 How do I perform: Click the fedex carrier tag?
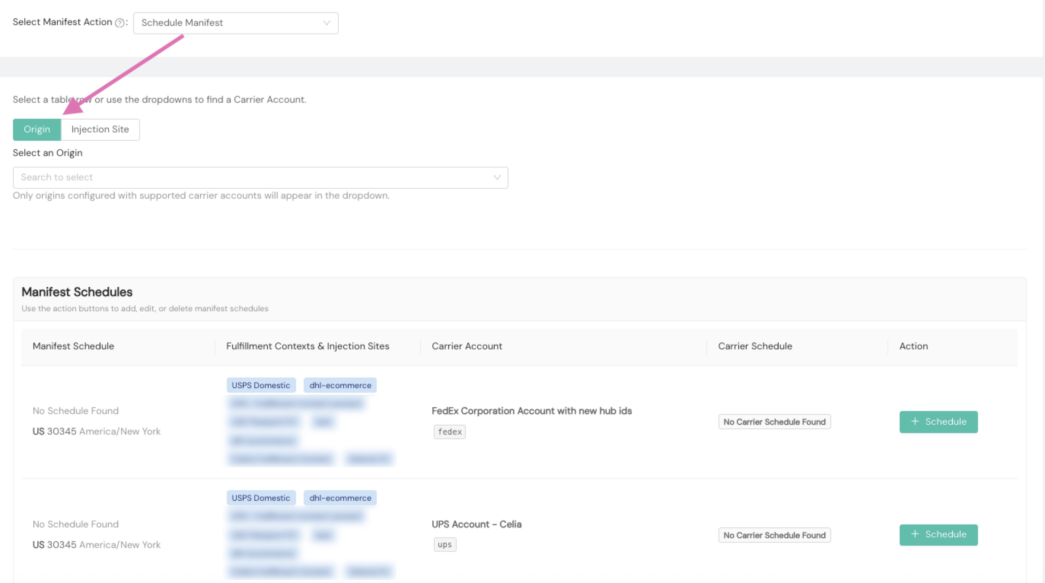[449, 432]
